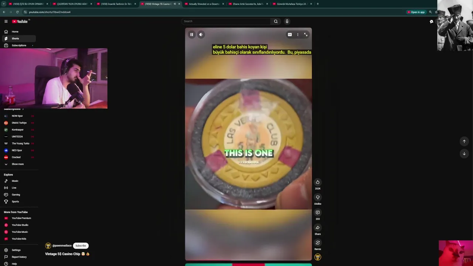
Task: Open the tab search dropdown arrow
Action: pyautogui.click(x=3, y=4)
